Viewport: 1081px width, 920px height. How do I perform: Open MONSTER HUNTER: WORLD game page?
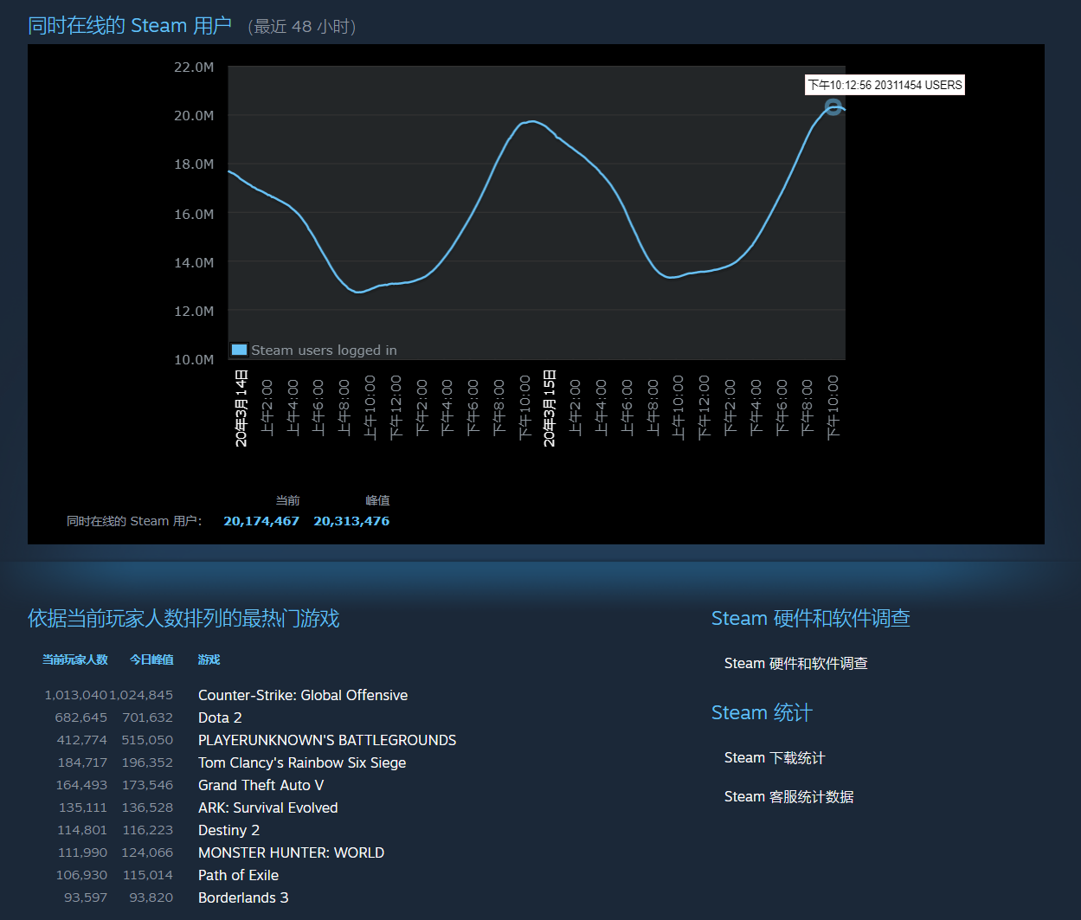click(291, 852)
